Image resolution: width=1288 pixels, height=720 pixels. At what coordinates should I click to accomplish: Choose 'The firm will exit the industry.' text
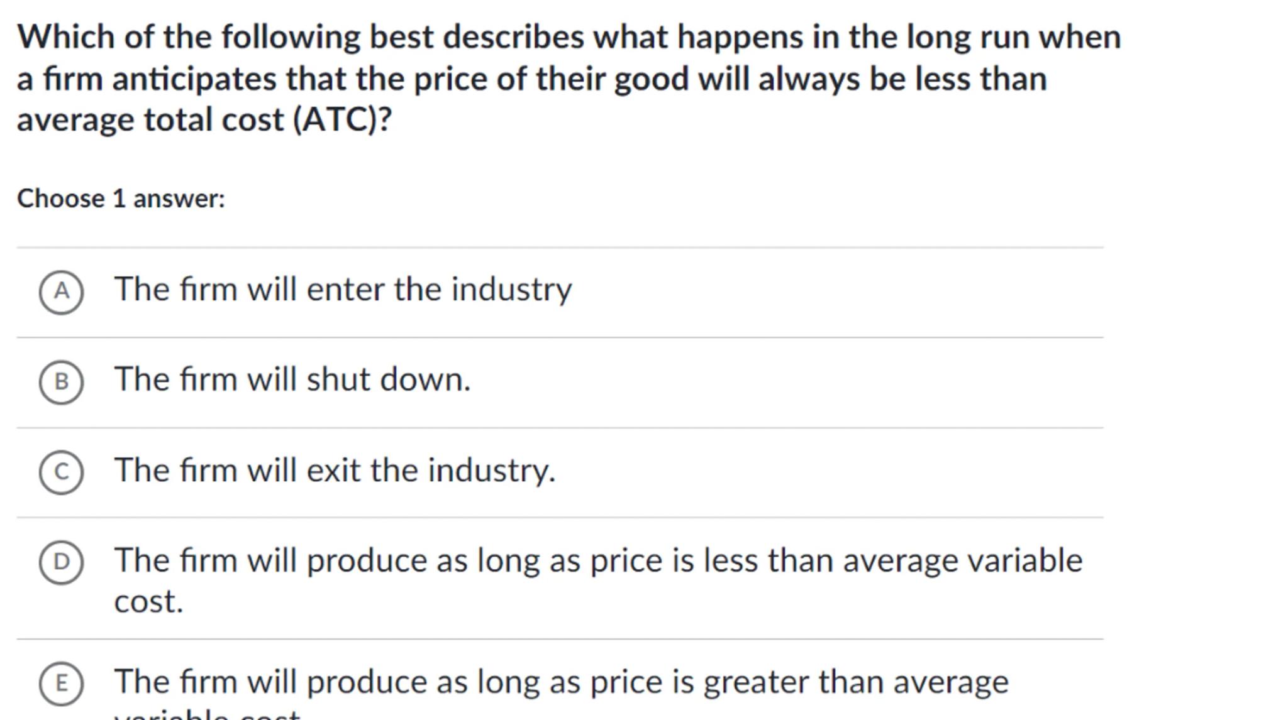pyautogui.click(x=335, y=471)
